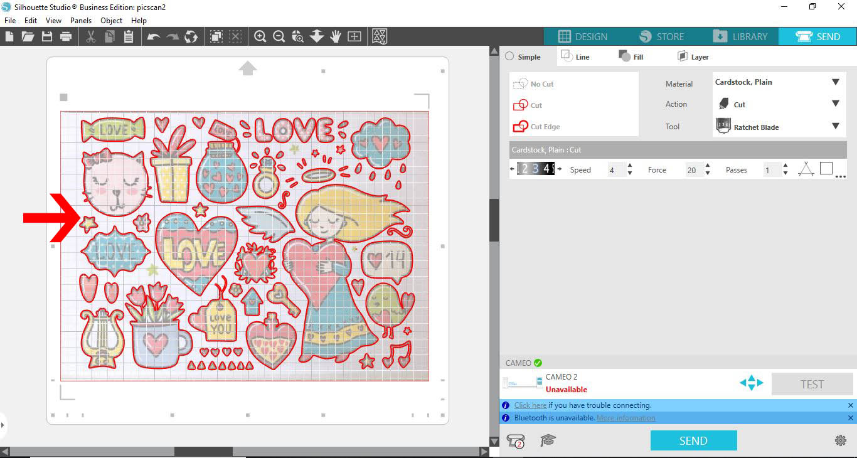The width and height of the screenshot is (857, 458).
Task: Open the Action dropdown set to Cut
Action: pos(835,104)
